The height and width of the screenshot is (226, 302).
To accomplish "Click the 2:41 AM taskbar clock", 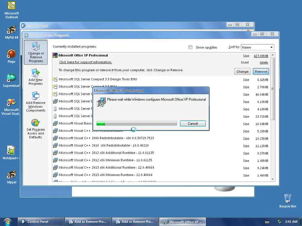I will click(291, 222).
